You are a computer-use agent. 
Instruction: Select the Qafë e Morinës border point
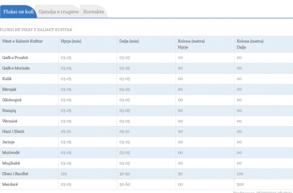pos(16,68)
